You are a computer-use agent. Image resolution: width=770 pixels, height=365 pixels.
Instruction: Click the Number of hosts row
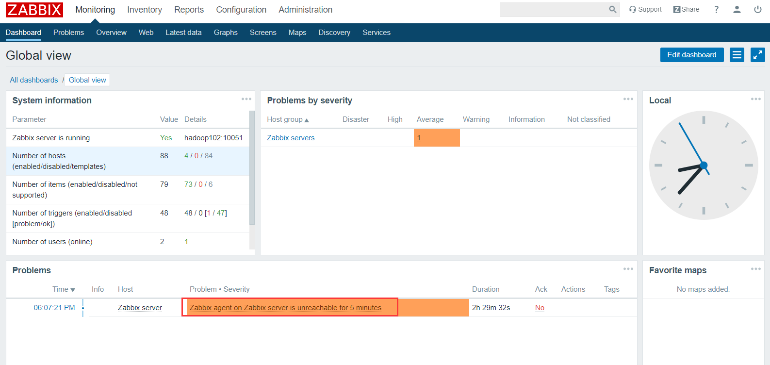point(128,161)
